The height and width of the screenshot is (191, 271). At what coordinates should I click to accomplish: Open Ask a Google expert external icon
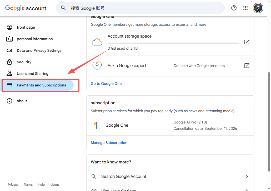coord(247,66)
